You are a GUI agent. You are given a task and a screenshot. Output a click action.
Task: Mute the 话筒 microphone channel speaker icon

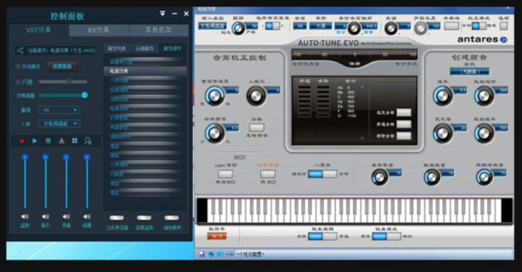(x=87, y=217)
